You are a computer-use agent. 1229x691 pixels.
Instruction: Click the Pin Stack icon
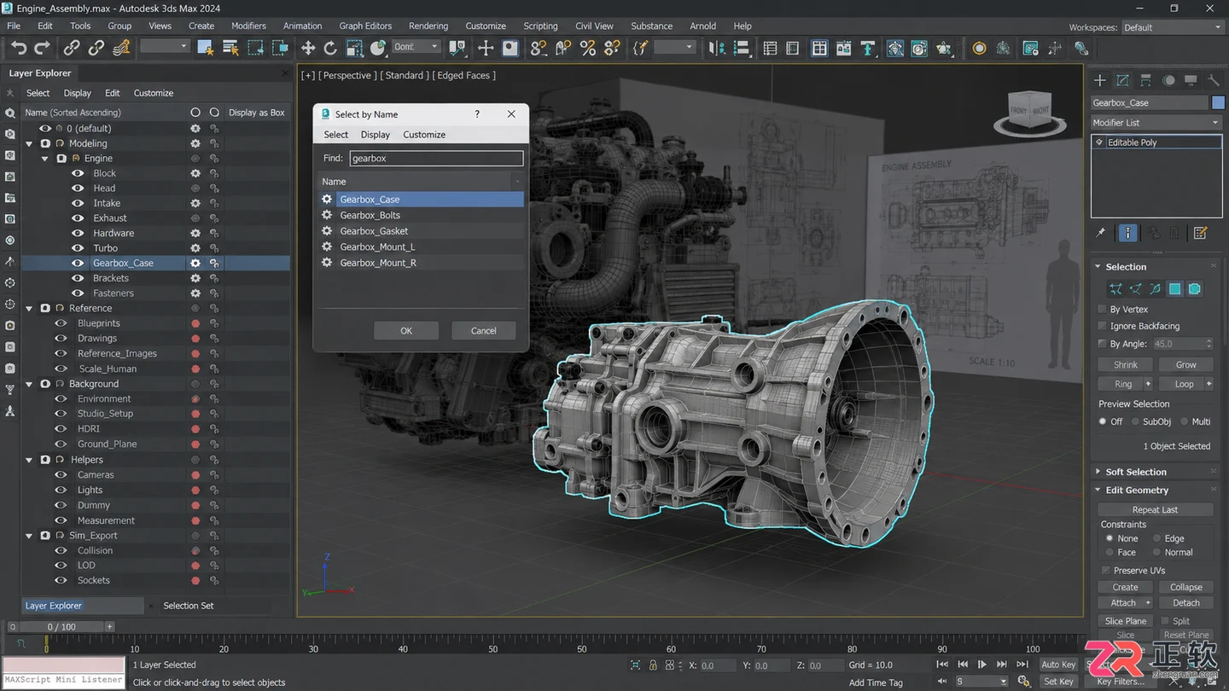pyautogui.click(x=1101, y=233)
